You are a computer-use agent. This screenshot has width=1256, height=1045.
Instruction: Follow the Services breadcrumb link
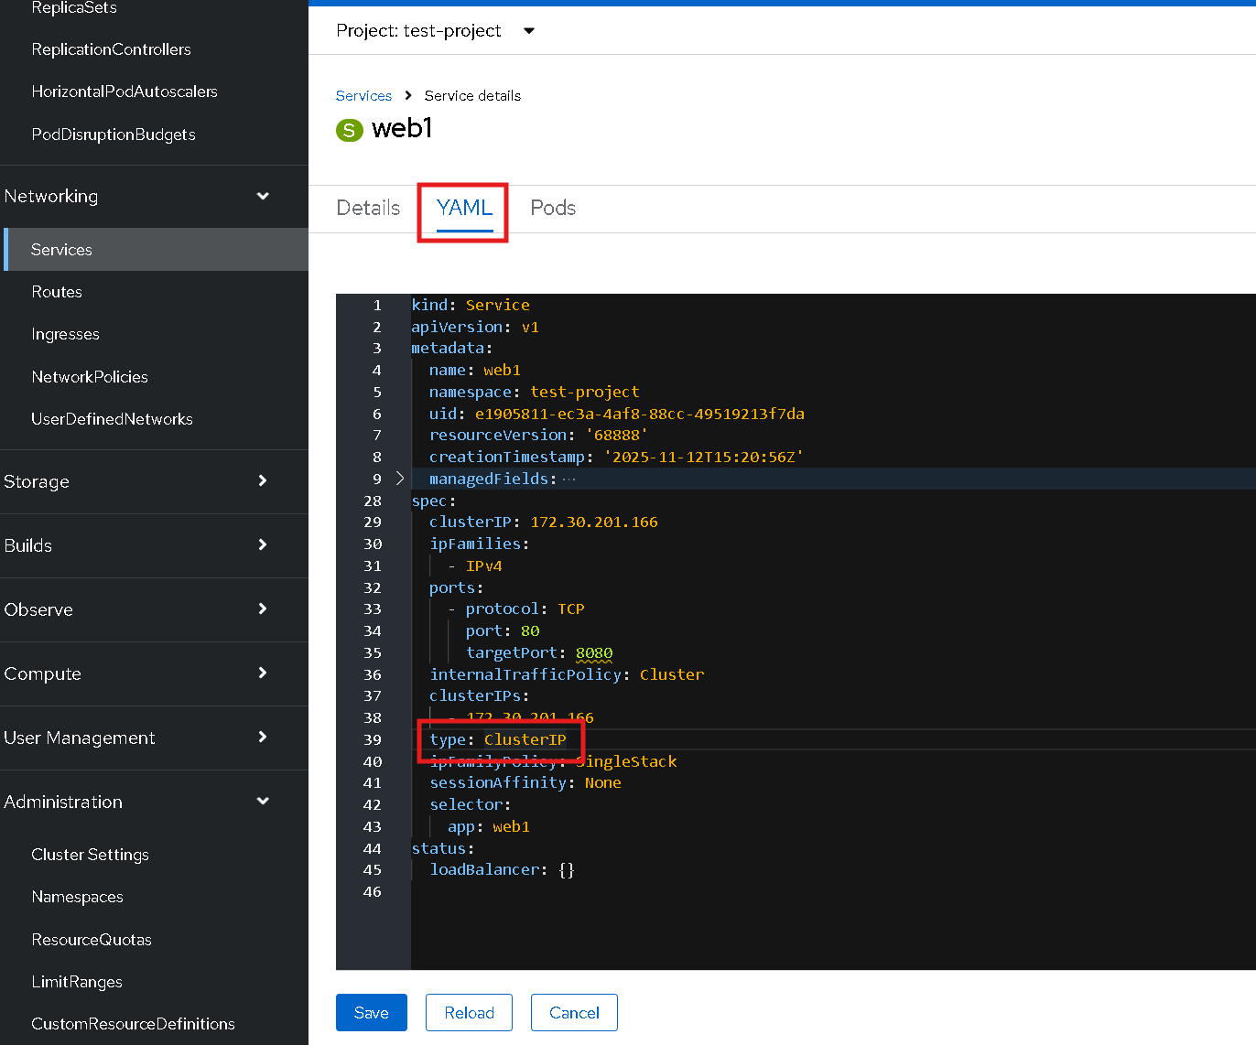(363, 96)
